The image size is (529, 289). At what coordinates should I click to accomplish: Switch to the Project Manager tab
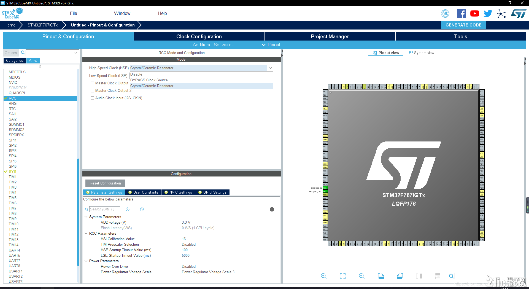pyautogui.click(x=330, y=36)
